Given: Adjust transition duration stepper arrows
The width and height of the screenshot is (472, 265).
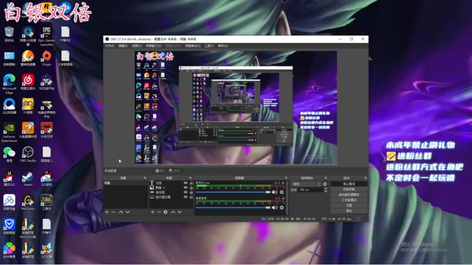Looking at the screenshot, I should point(326,190).
